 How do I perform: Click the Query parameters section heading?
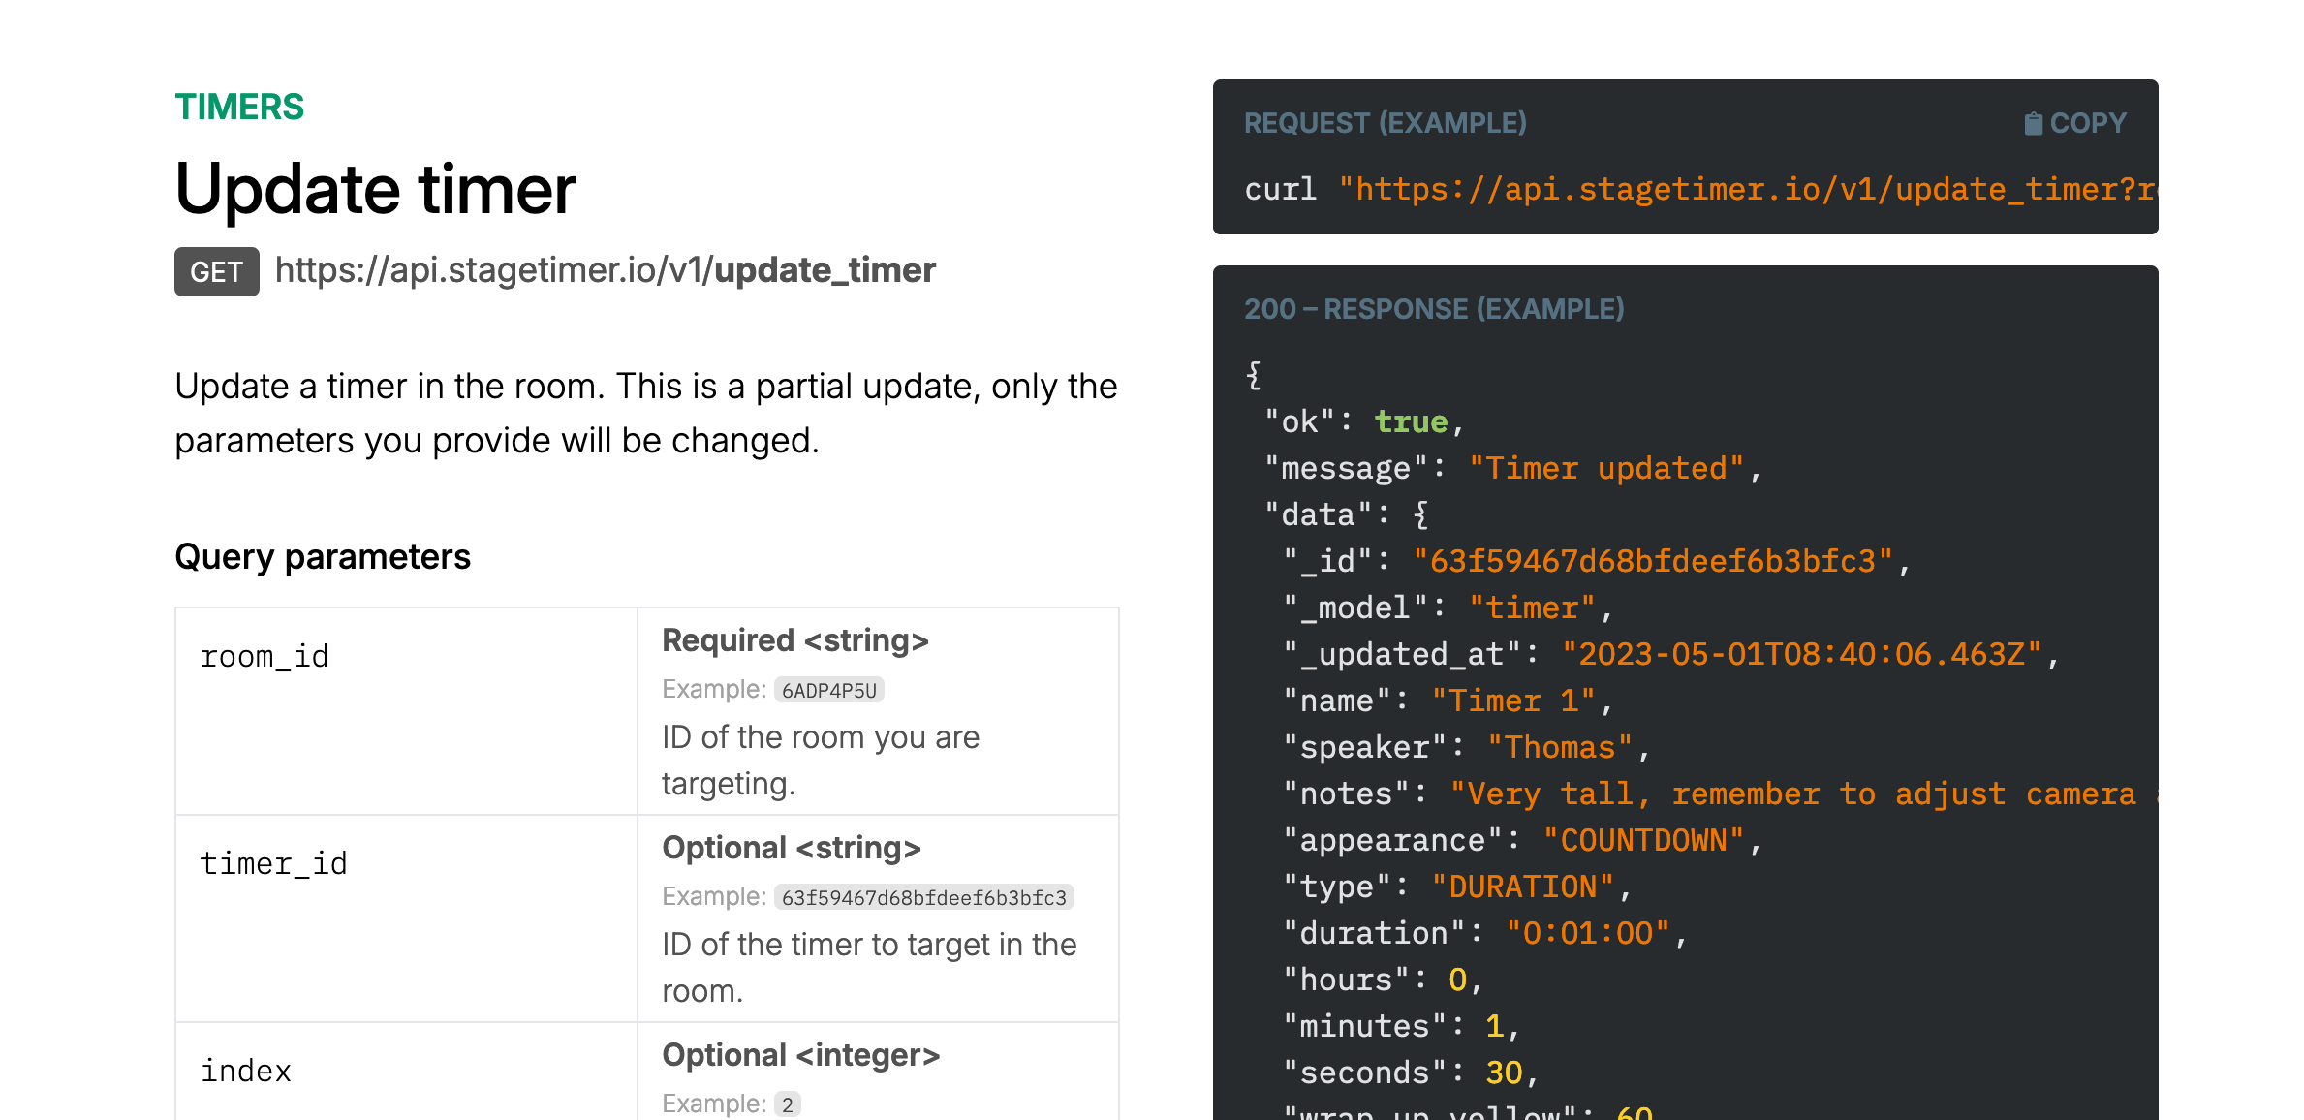(x=323, y=556)
